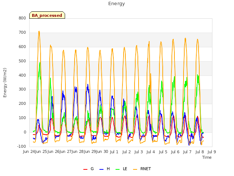Click the Jul 9 x-axis date label

212,152
